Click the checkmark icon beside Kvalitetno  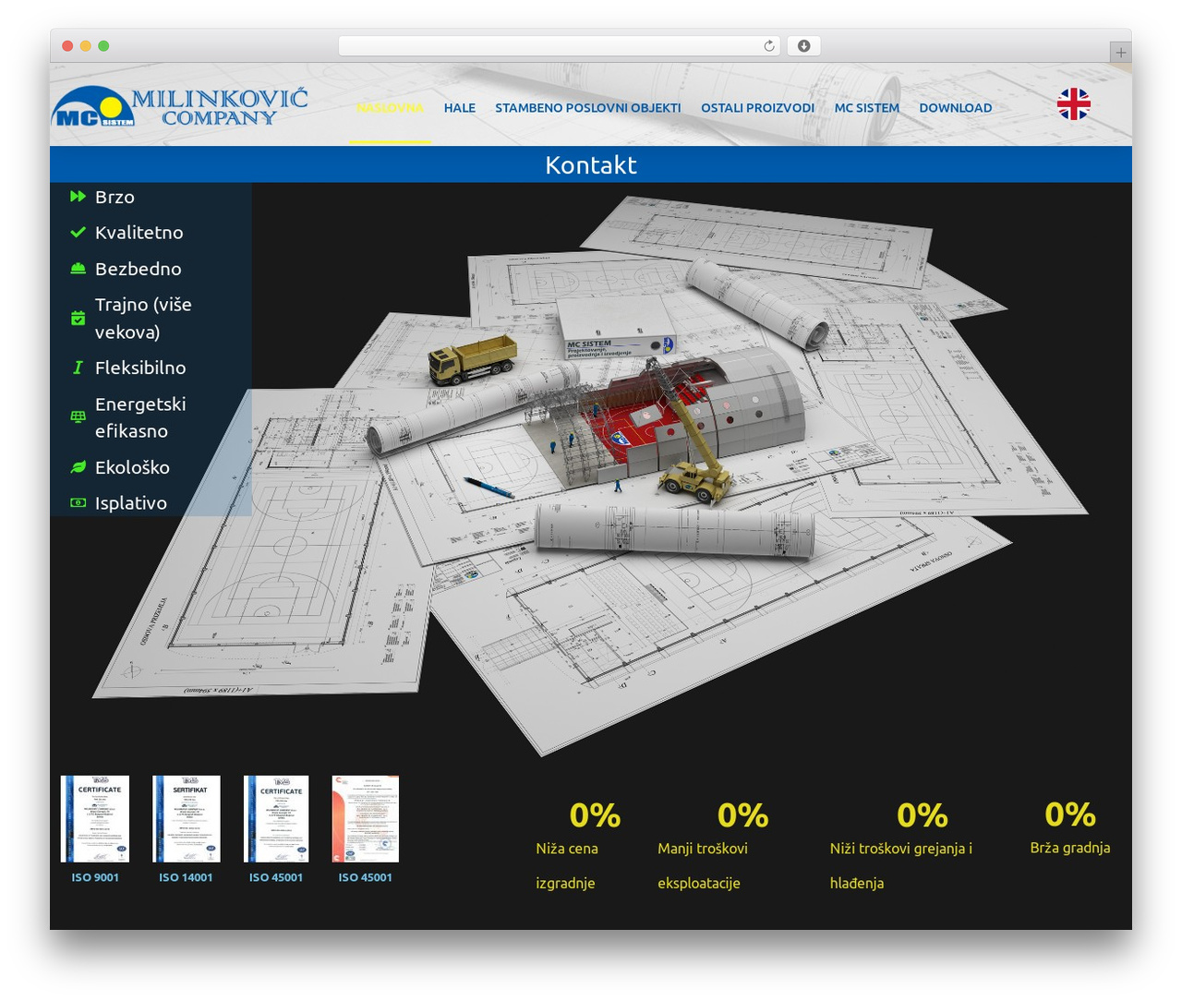pos(78,232)
